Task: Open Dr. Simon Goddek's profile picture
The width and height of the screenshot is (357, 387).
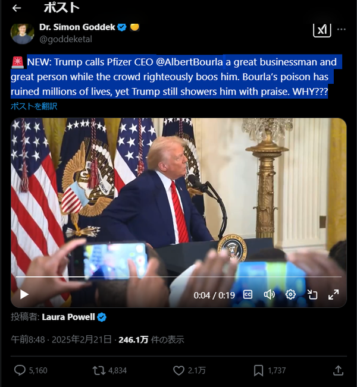Action: [22, 33]
